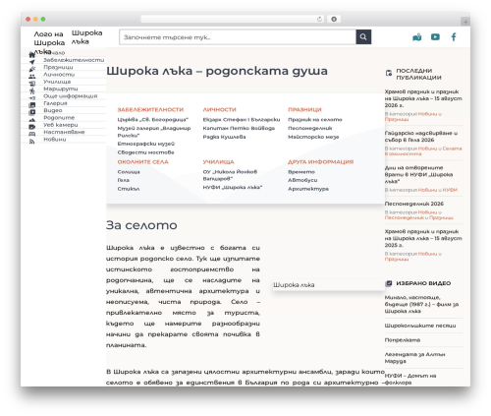This screenshot has height=416, width=491.
Task: Click the Лого на Широка лъка image
Action: (x=49, y=42)
